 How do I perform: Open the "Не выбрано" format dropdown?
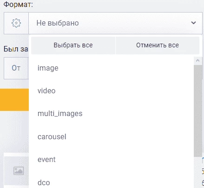(x=115, y=23)
